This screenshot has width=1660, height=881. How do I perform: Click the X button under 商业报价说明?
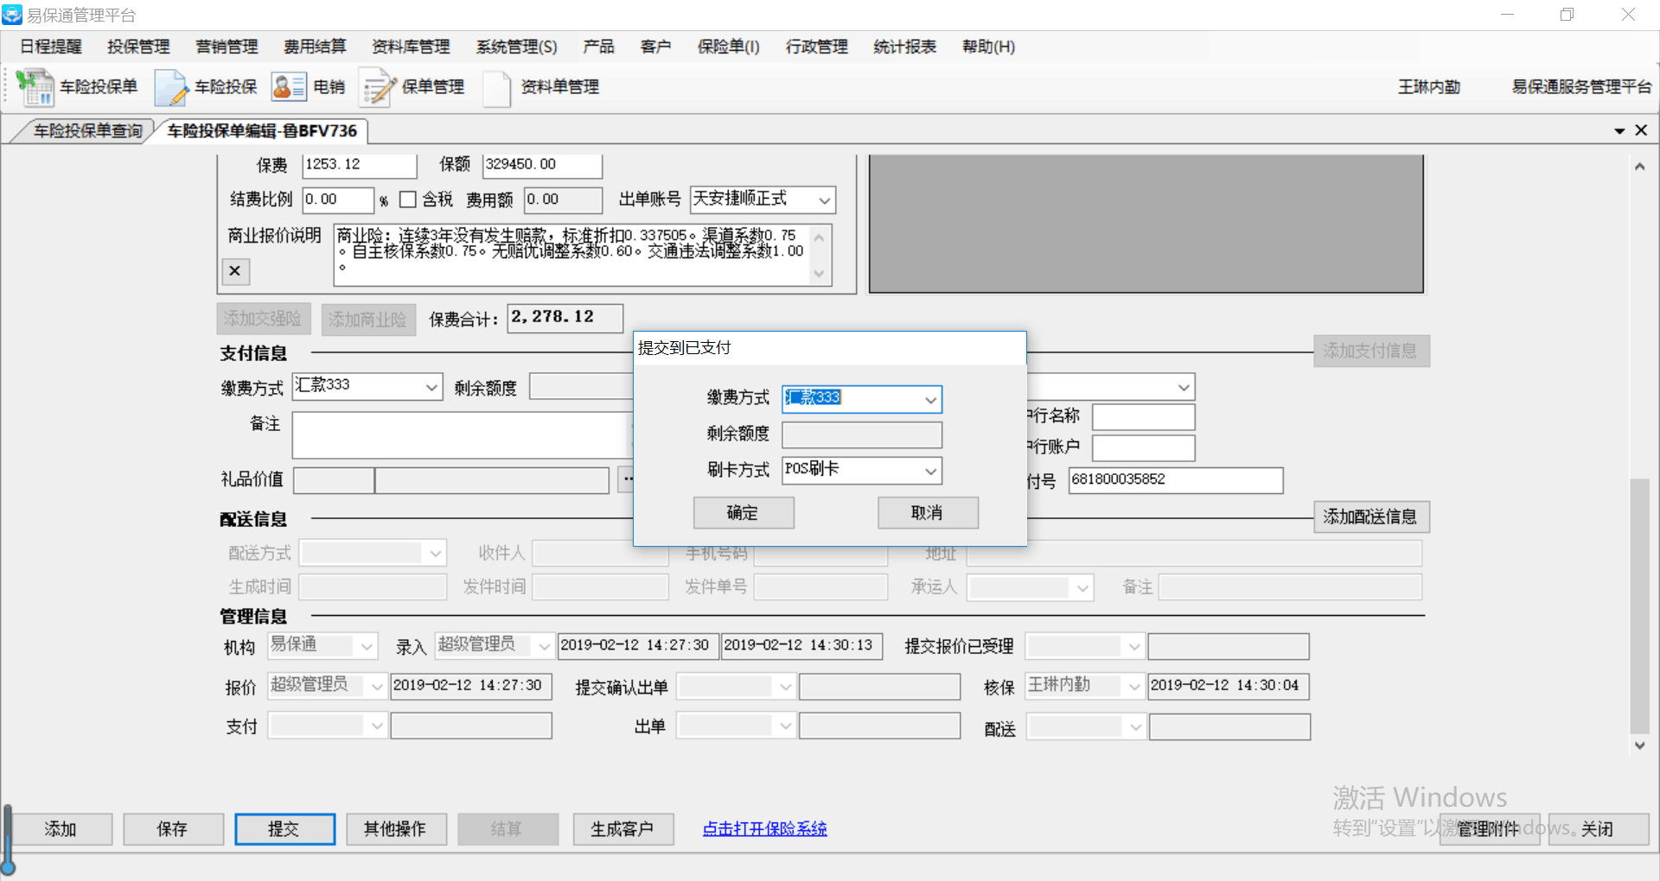[x=235, y=271]
